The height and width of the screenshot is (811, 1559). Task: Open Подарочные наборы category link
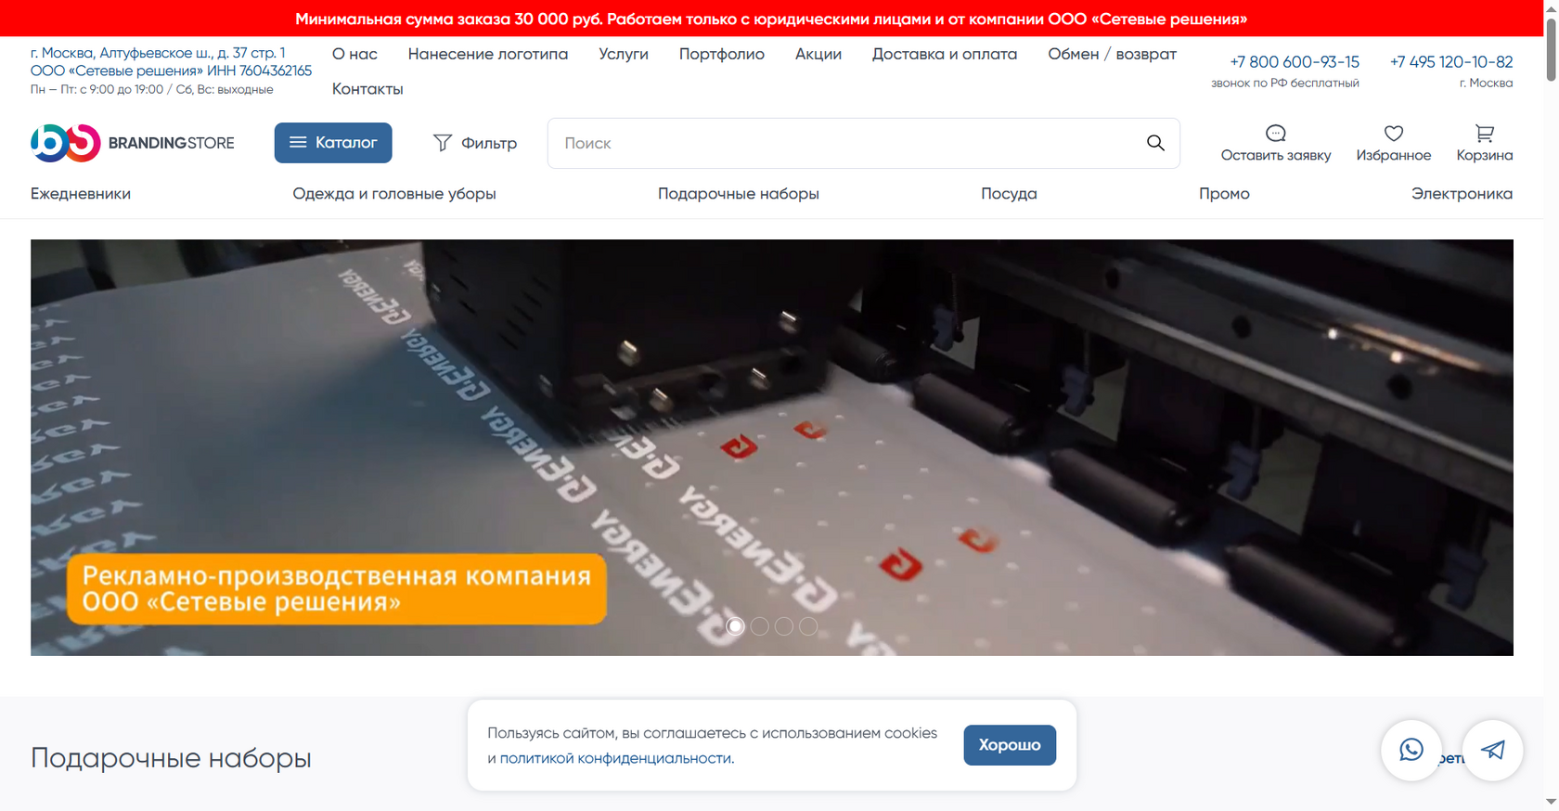[739, 194]
